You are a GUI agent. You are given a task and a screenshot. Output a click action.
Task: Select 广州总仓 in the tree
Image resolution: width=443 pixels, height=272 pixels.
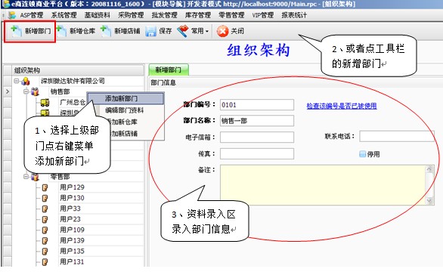tap(73, 102)
